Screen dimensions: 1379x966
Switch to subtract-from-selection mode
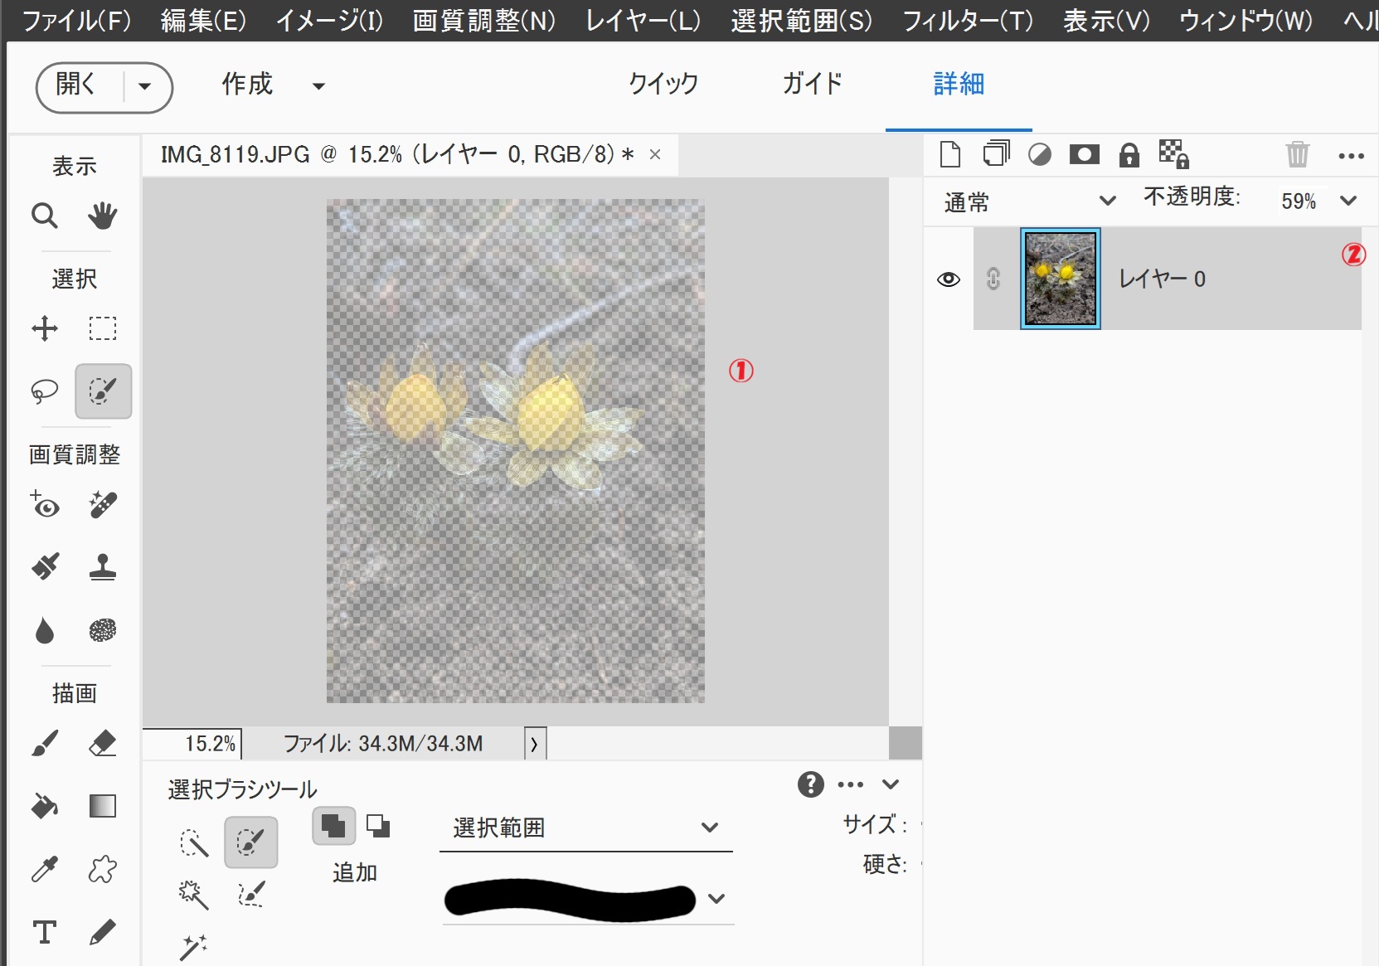click(379, 826)
